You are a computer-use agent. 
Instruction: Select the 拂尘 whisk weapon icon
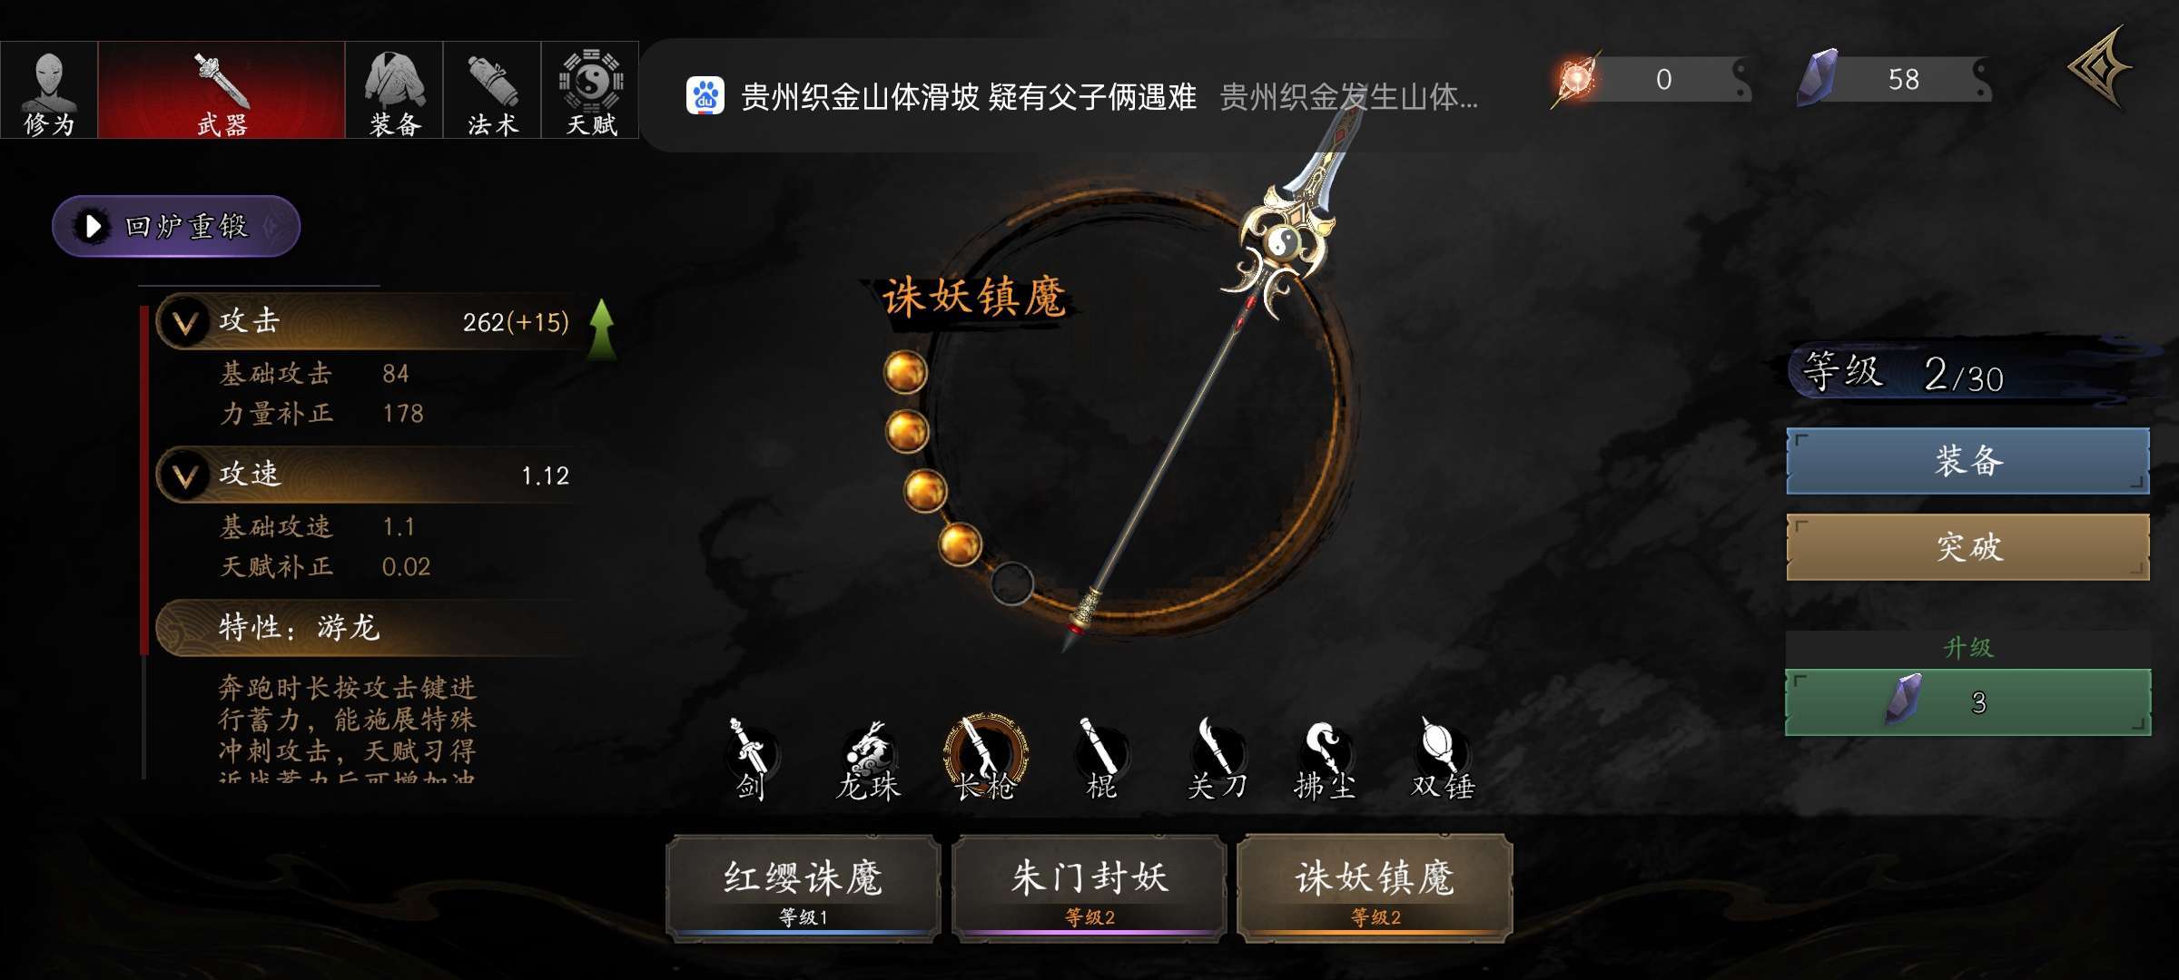1325,760
